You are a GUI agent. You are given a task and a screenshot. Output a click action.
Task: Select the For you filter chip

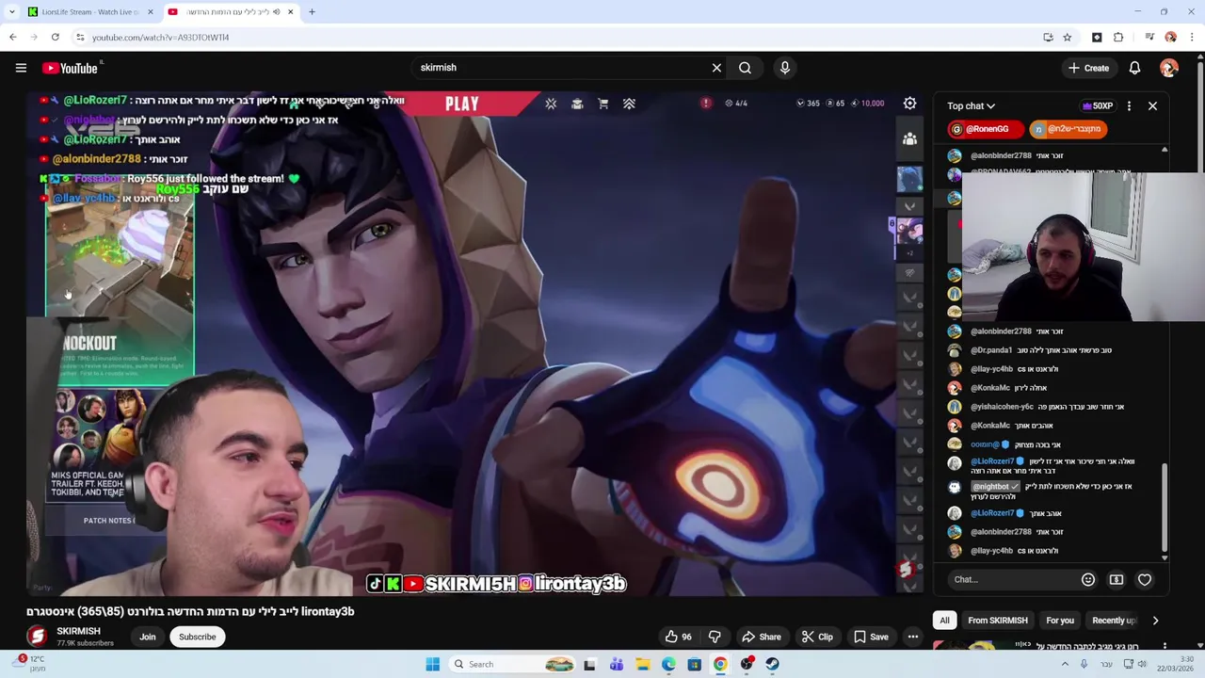click(x=1060, y=621)
